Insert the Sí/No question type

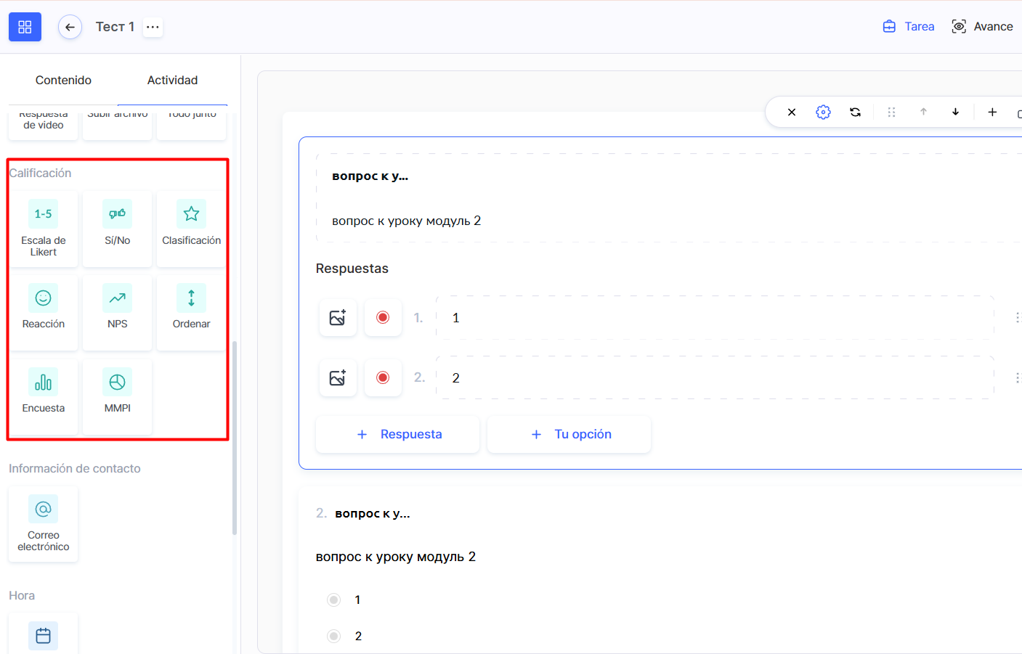point(118,229)
